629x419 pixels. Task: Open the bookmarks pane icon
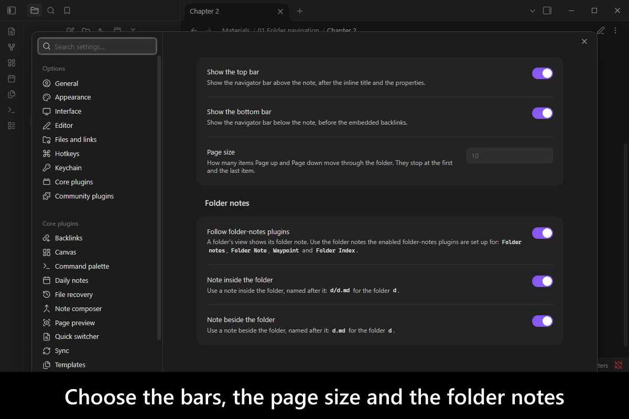(67, 10)
